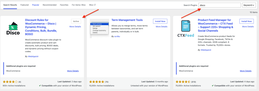Open Product Feed Manager for WooCommerce title link

coord(215,25)
